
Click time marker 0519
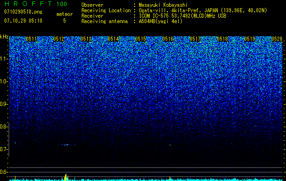[250, 39]
